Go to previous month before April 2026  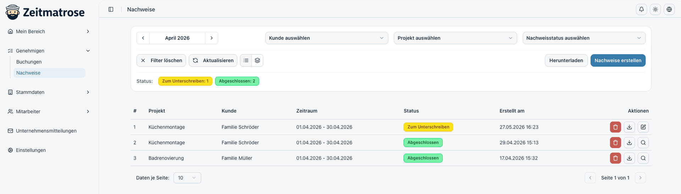click(x=143, y=38)
